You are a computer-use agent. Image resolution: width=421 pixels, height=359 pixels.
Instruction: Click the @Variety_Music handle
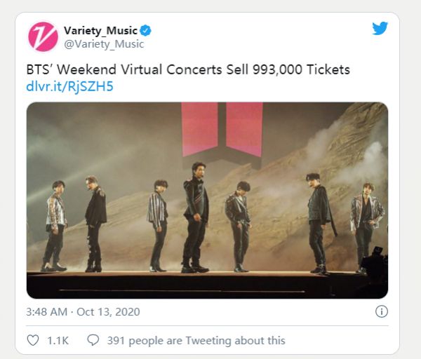tap(104, 43)
